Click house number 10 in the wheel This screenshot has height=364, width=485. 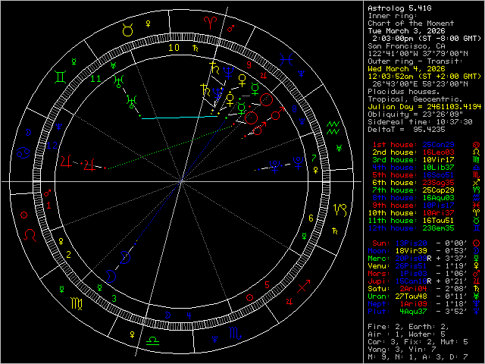pyautogui.click(x=174, y=48)
